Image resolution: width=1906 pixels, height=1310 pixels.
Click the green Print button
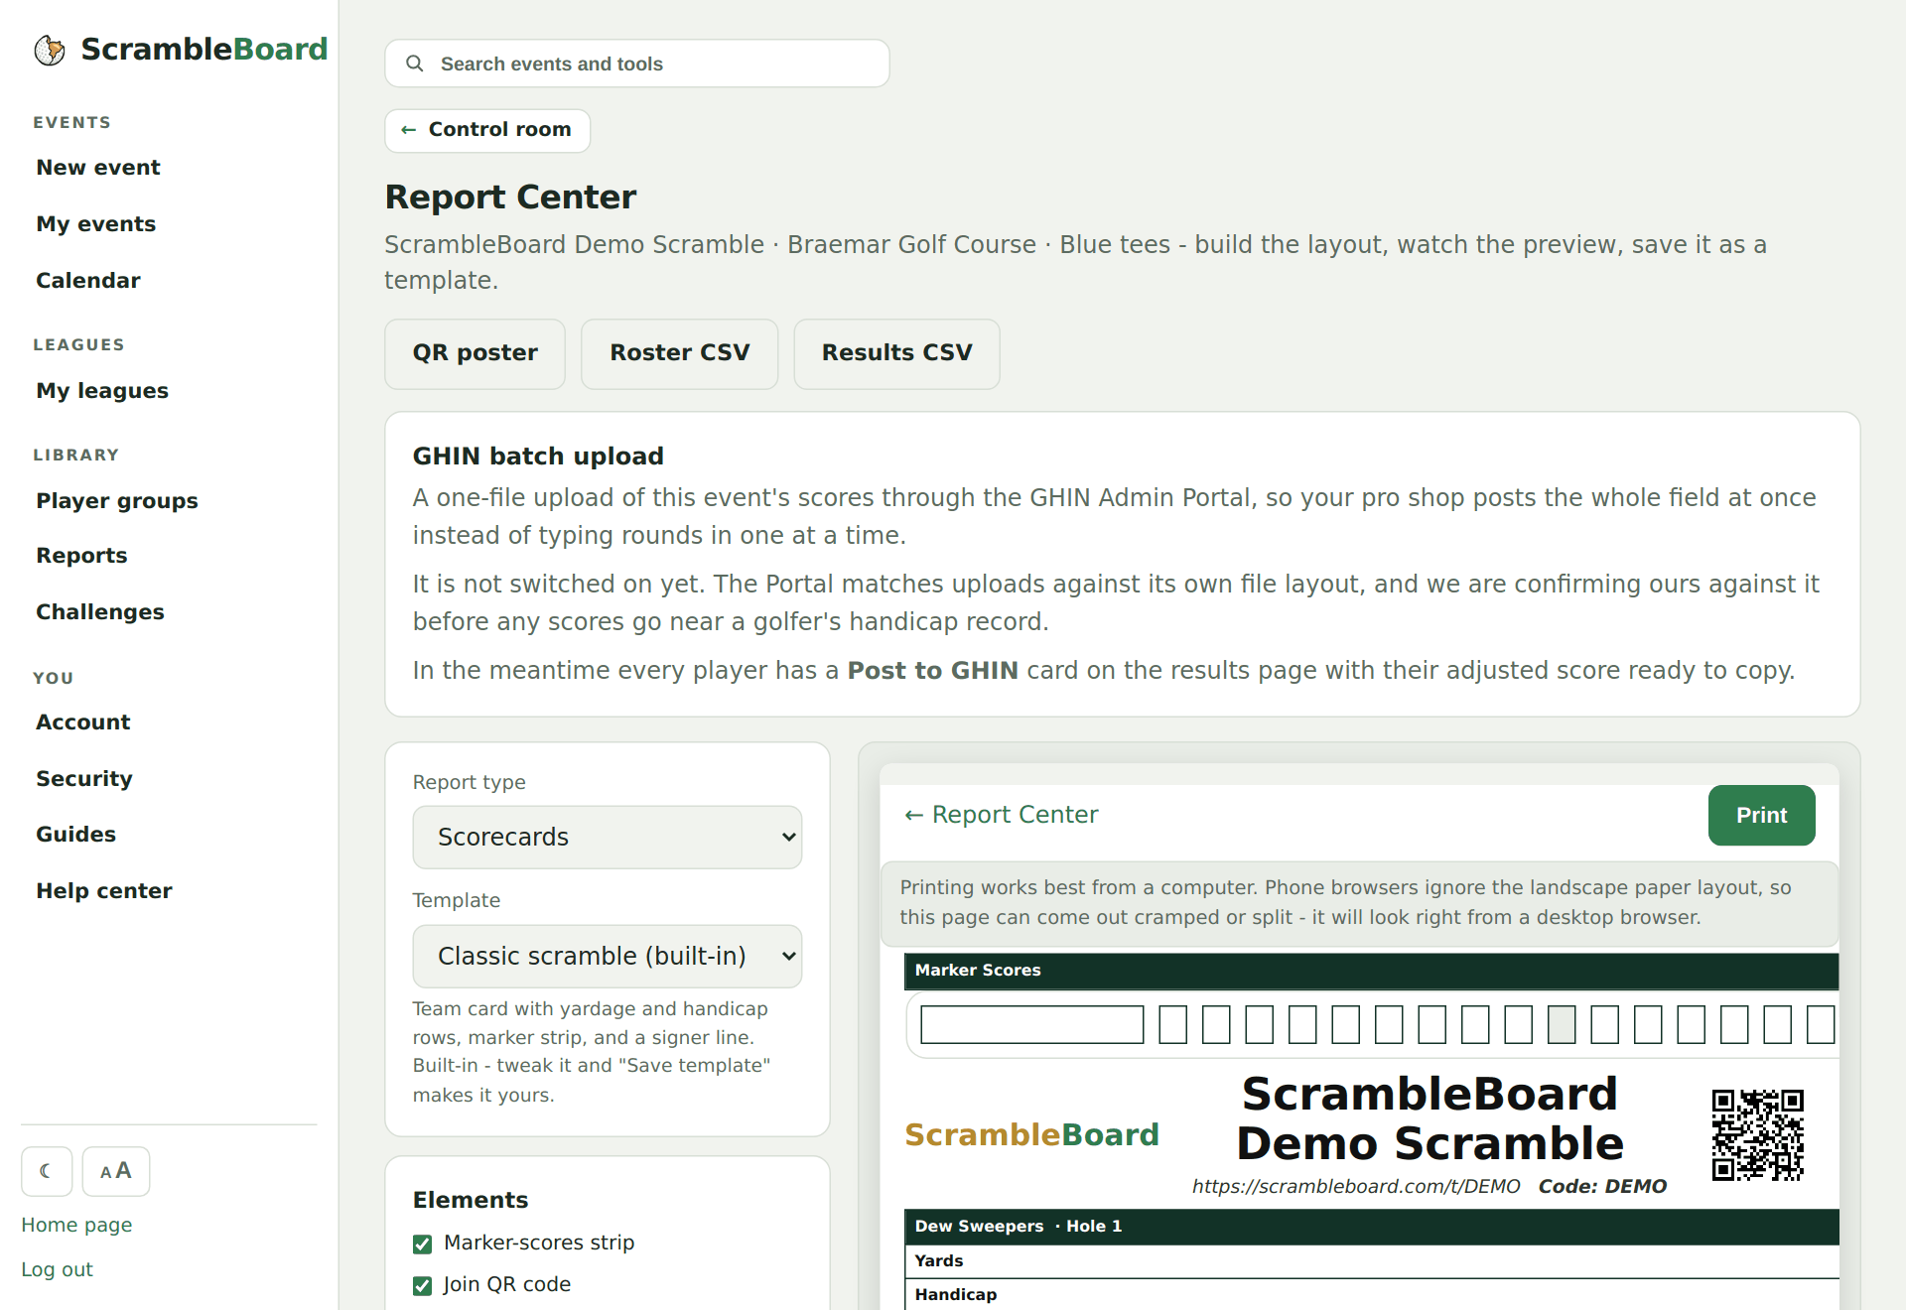click(1762, 816)
